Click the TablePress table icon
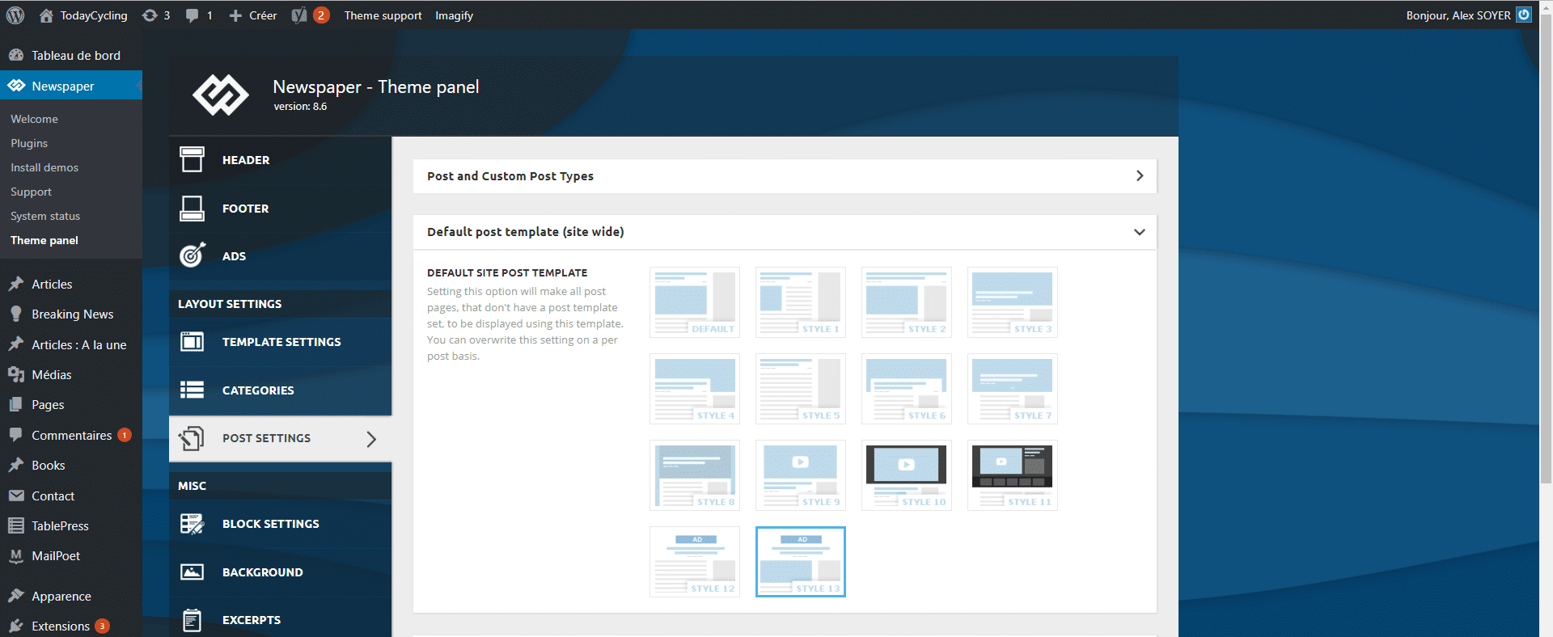The width and height of the screenshot is (1553, 637). pos(16,525)
